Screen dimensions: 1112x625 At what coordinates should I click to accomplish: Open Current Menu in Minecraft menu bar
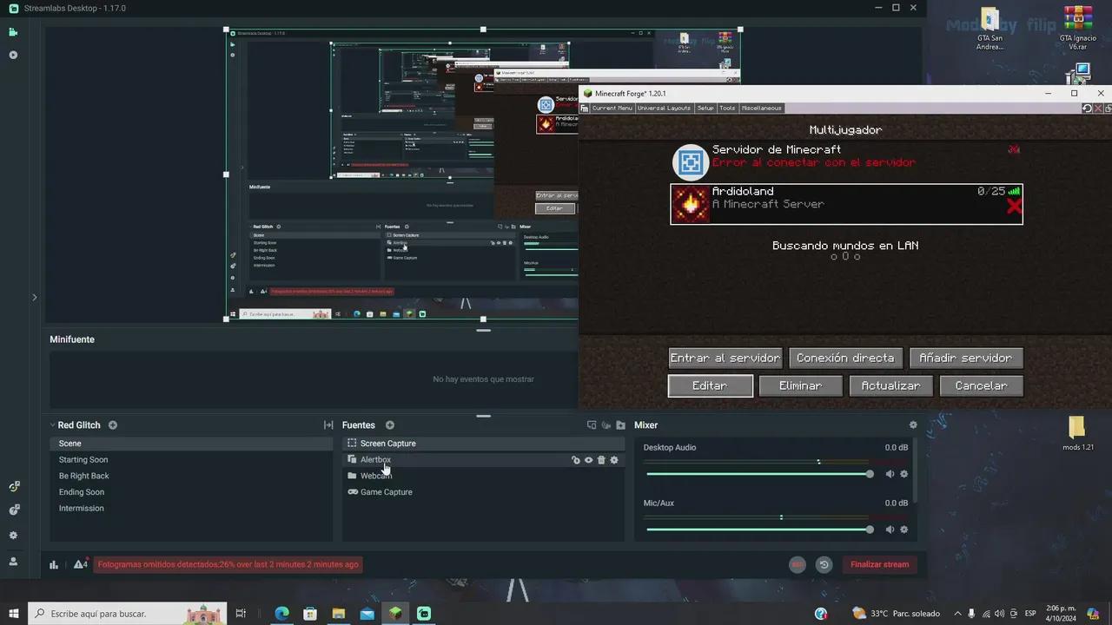[612, 109]
